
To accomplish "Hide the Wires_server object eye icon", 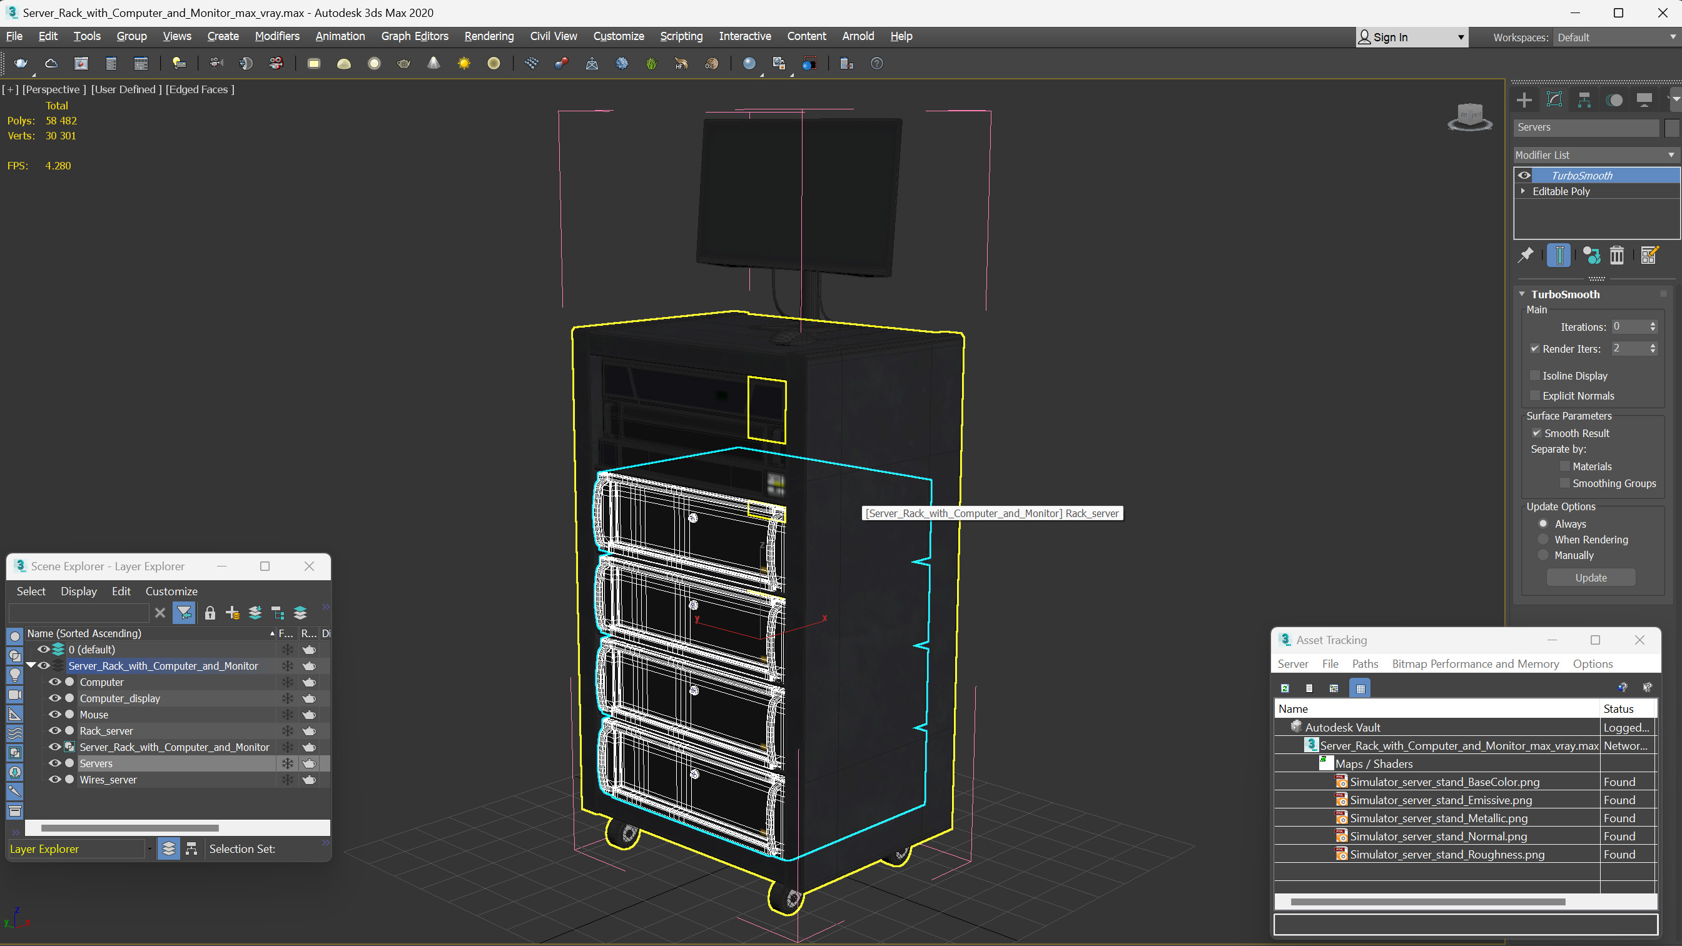I will pos(55,780).
